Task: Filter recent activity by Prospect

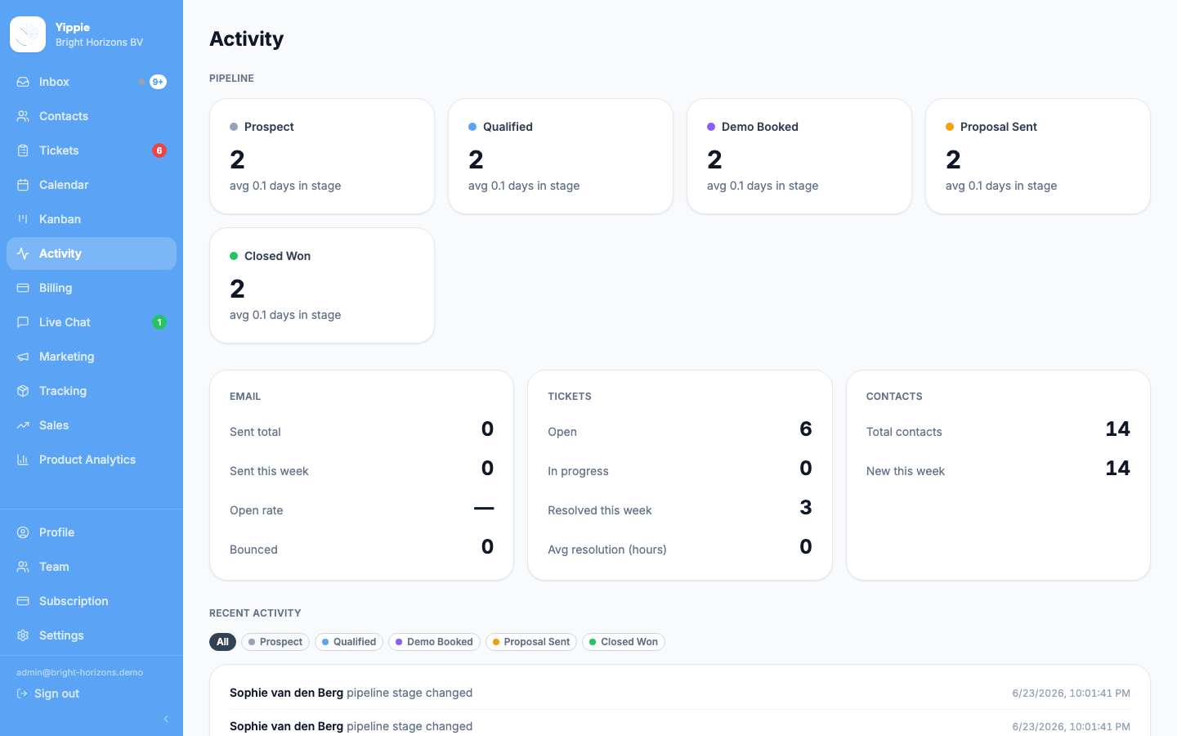Action: point(275,642)
